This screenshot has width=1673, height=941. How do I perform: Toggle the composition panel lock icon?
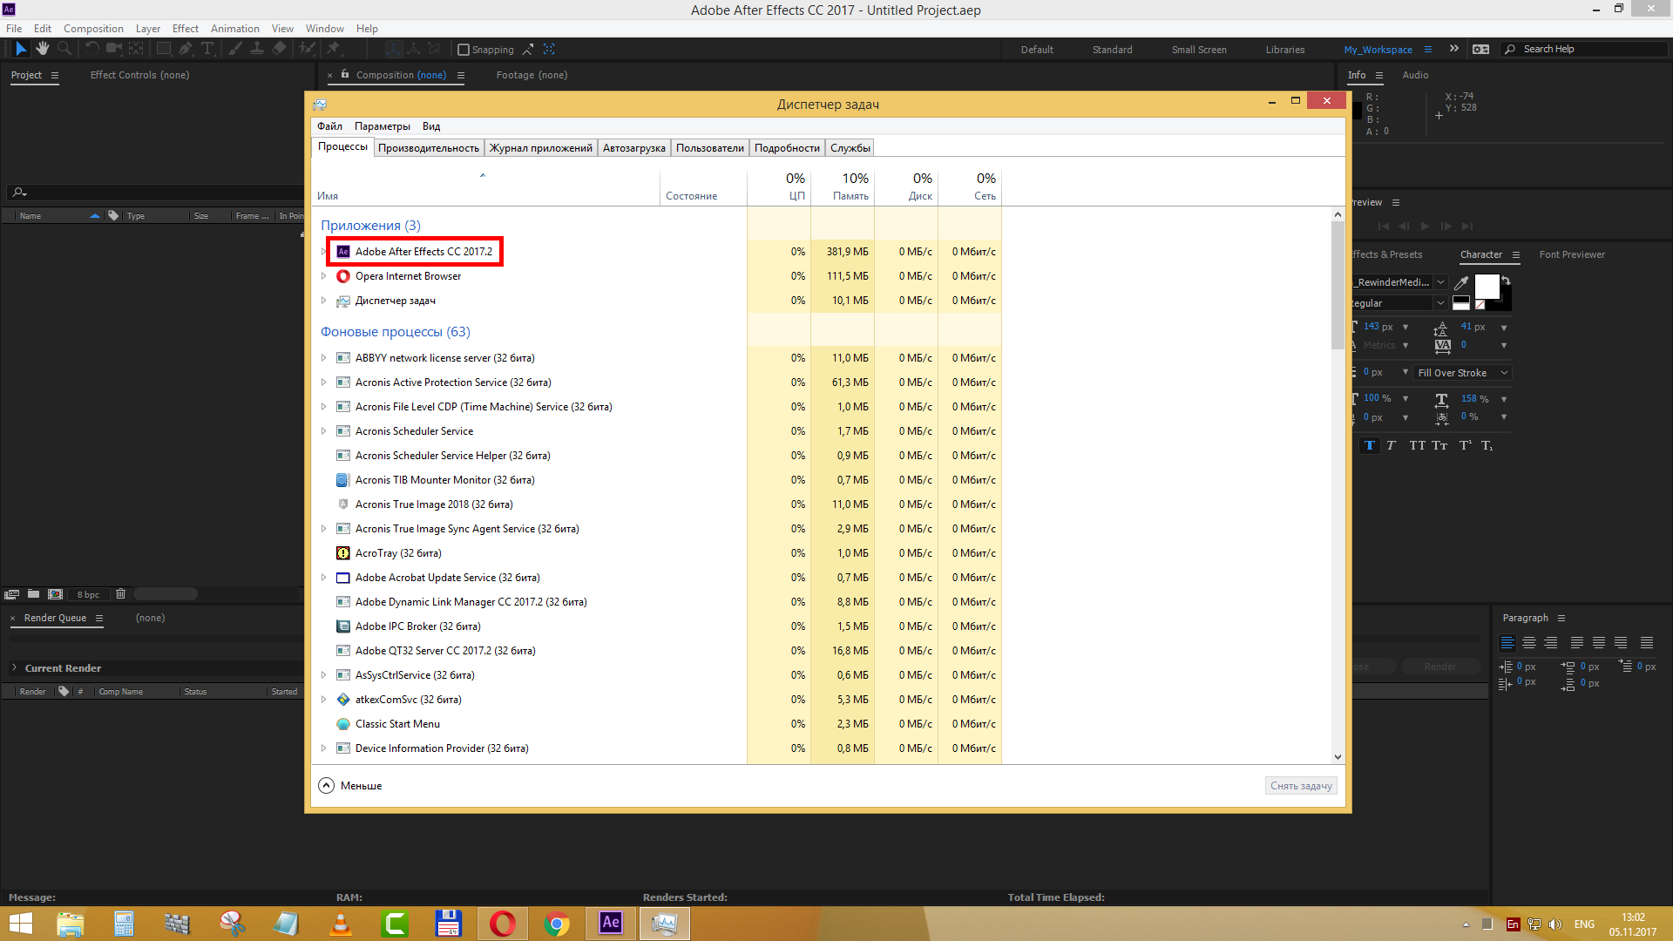tap(345, 75)
